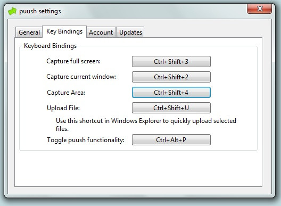
Task: Click the green puush arrow icon
Action: 12,11
